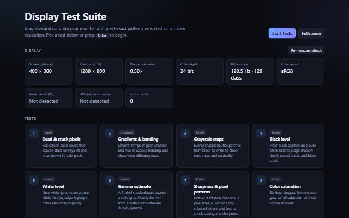Image resolution: width=349 pixels, height=218 pixels.
Task: Click Pixels tag on Sharpness card
Action: click(x=200, y=179)
